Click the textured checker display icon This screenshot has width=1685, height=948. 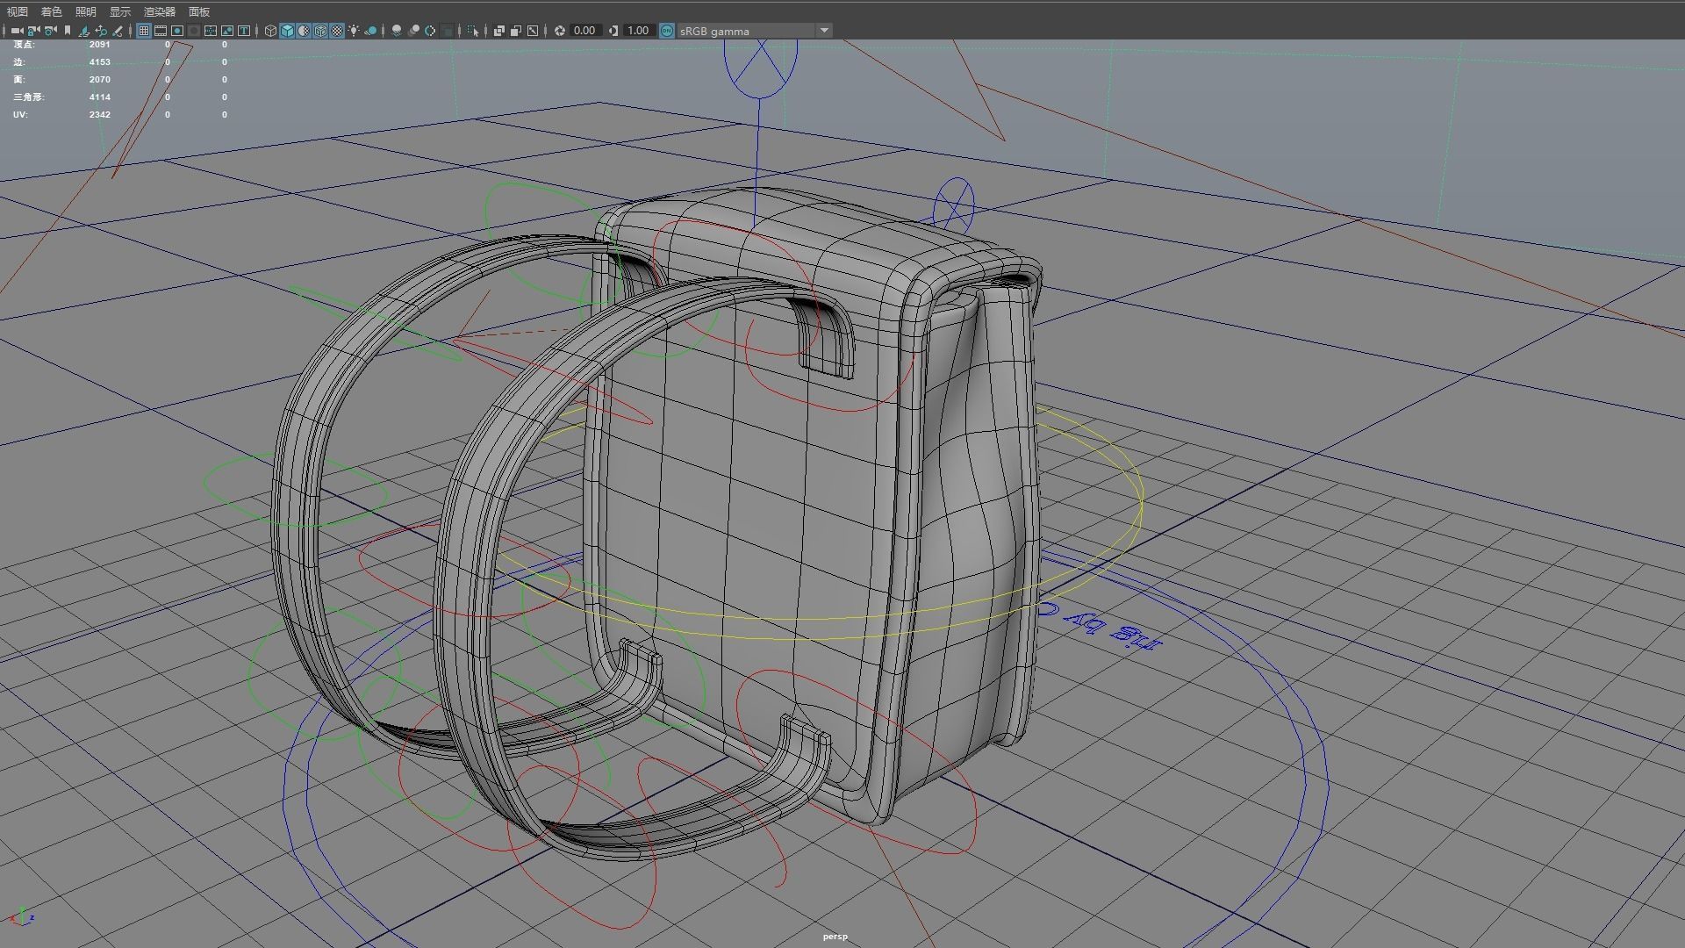click(337, 31)
